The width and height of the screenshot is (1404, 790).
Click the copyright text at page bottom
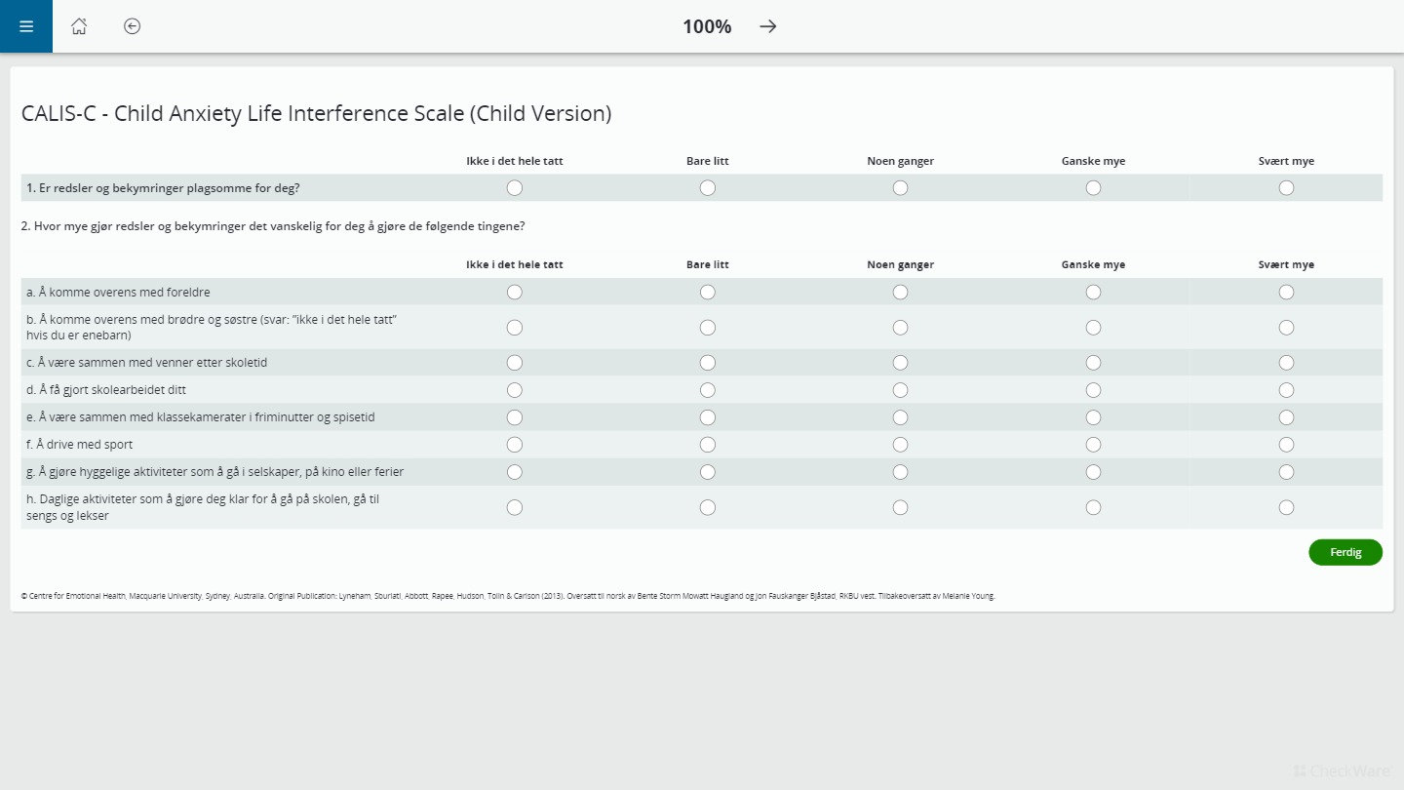pos(507,595)
